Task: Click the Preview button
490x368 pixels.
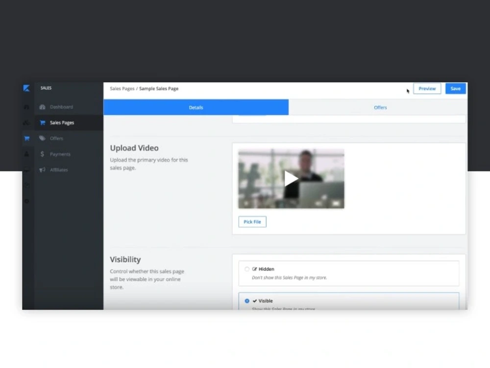Action: pos(427,89)
